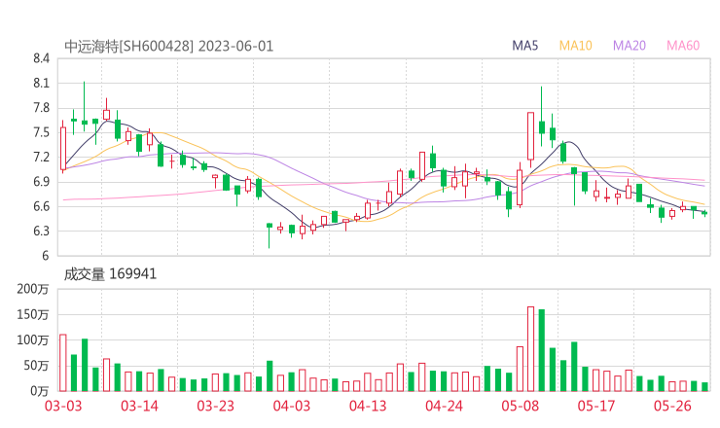The image size is (720, 428).
Task: Click the MA10 legend label
Action: pos(575,46)
